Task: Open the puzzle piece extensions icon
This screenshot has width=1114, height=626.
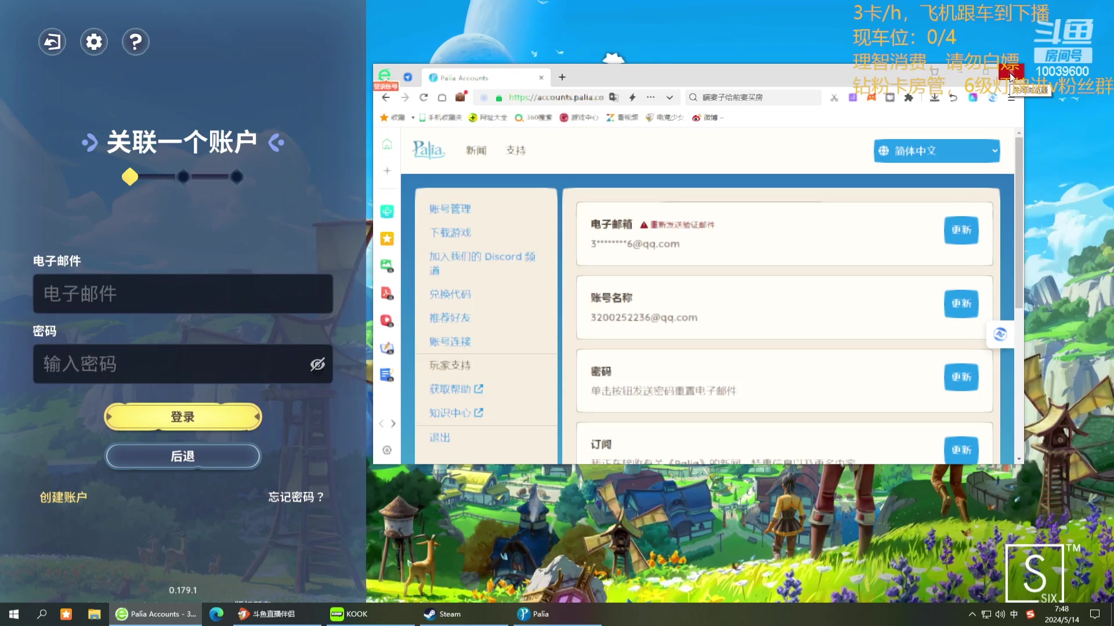Action: pyautogui.click(x=909, y=97)
